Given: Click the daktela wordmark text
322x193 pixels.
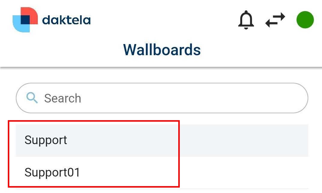Looking at the screenshot, I should [66, 20].
